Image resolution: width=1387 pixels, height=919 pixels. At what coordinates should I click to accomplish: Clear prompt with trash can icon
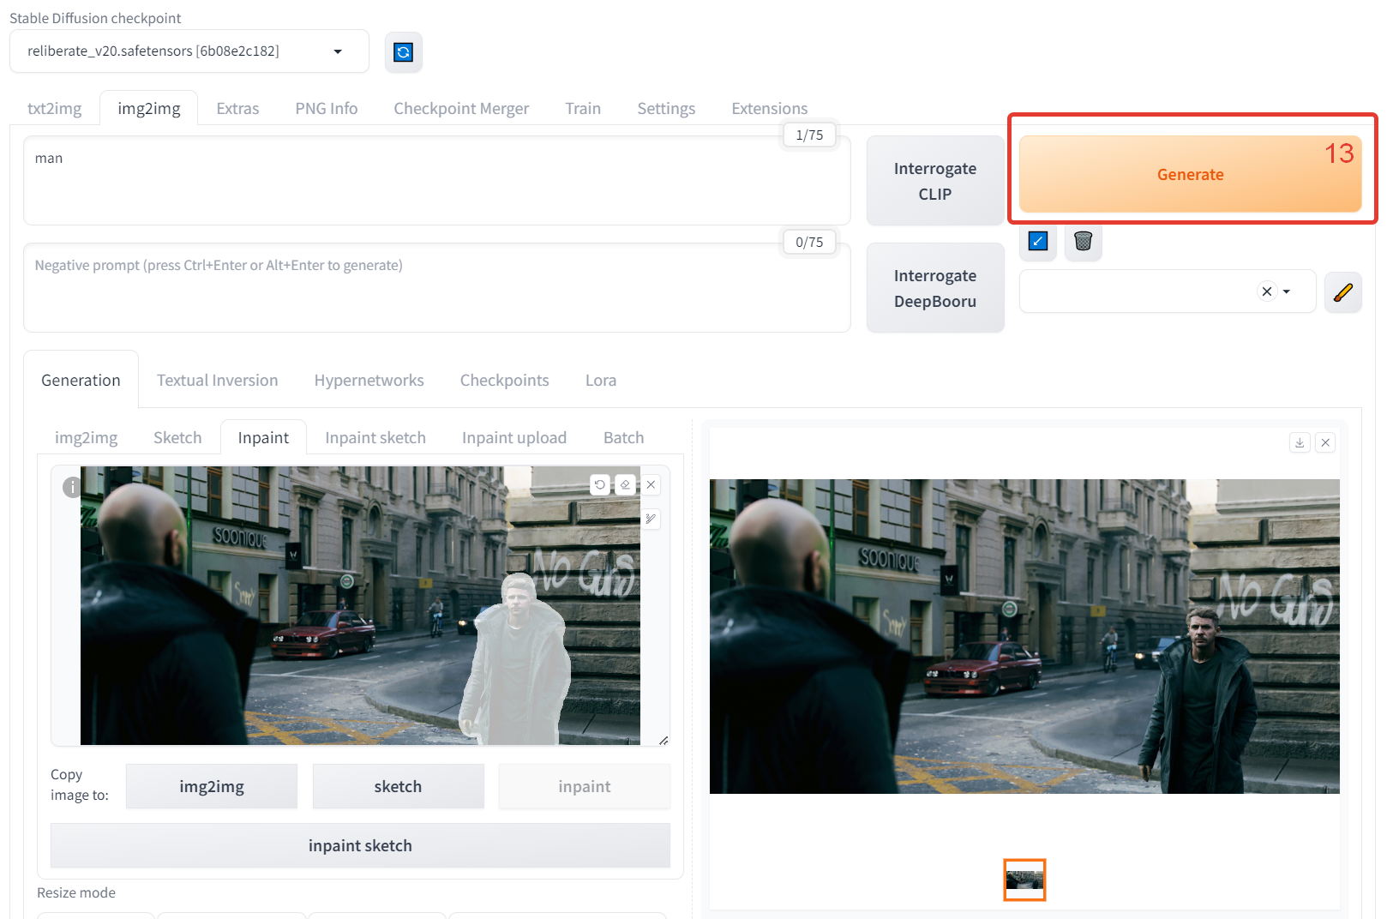[1084, 242]
